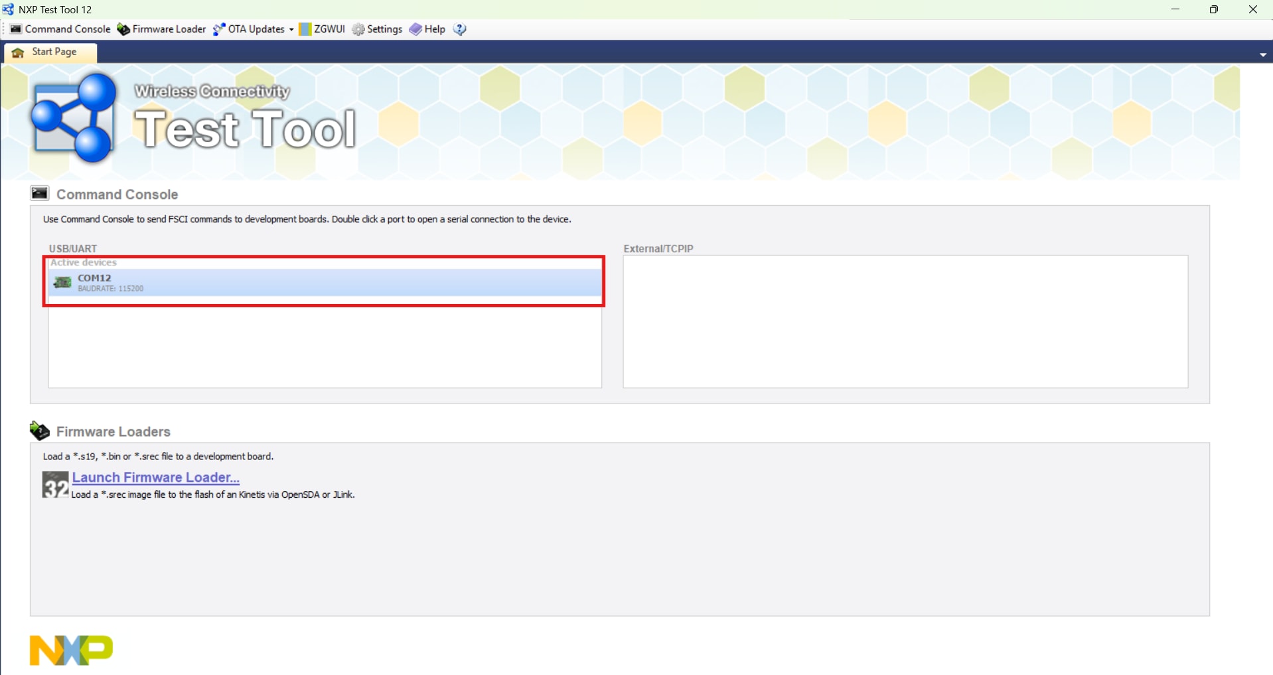Open Command Console from the toolbar
This screenshot has width=1273, height=675.
pyautogui.click(x=60, y=29)
